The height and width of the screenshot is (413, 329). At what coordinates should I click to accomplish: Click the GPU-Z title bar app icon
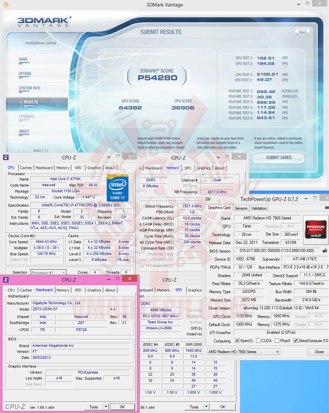(x=208, y=199)
